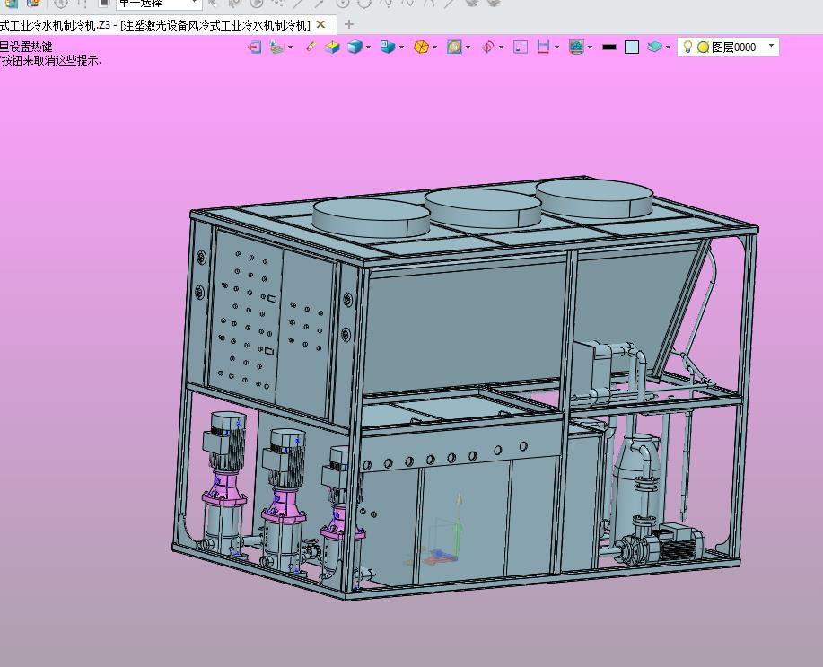
Task: Click the light blue face color swatch
Action: point(632,48)
